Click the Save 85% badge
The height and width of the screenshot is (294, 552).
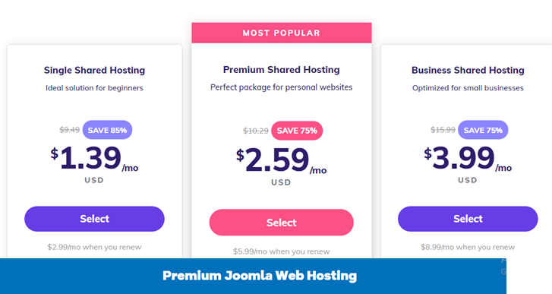107,130
